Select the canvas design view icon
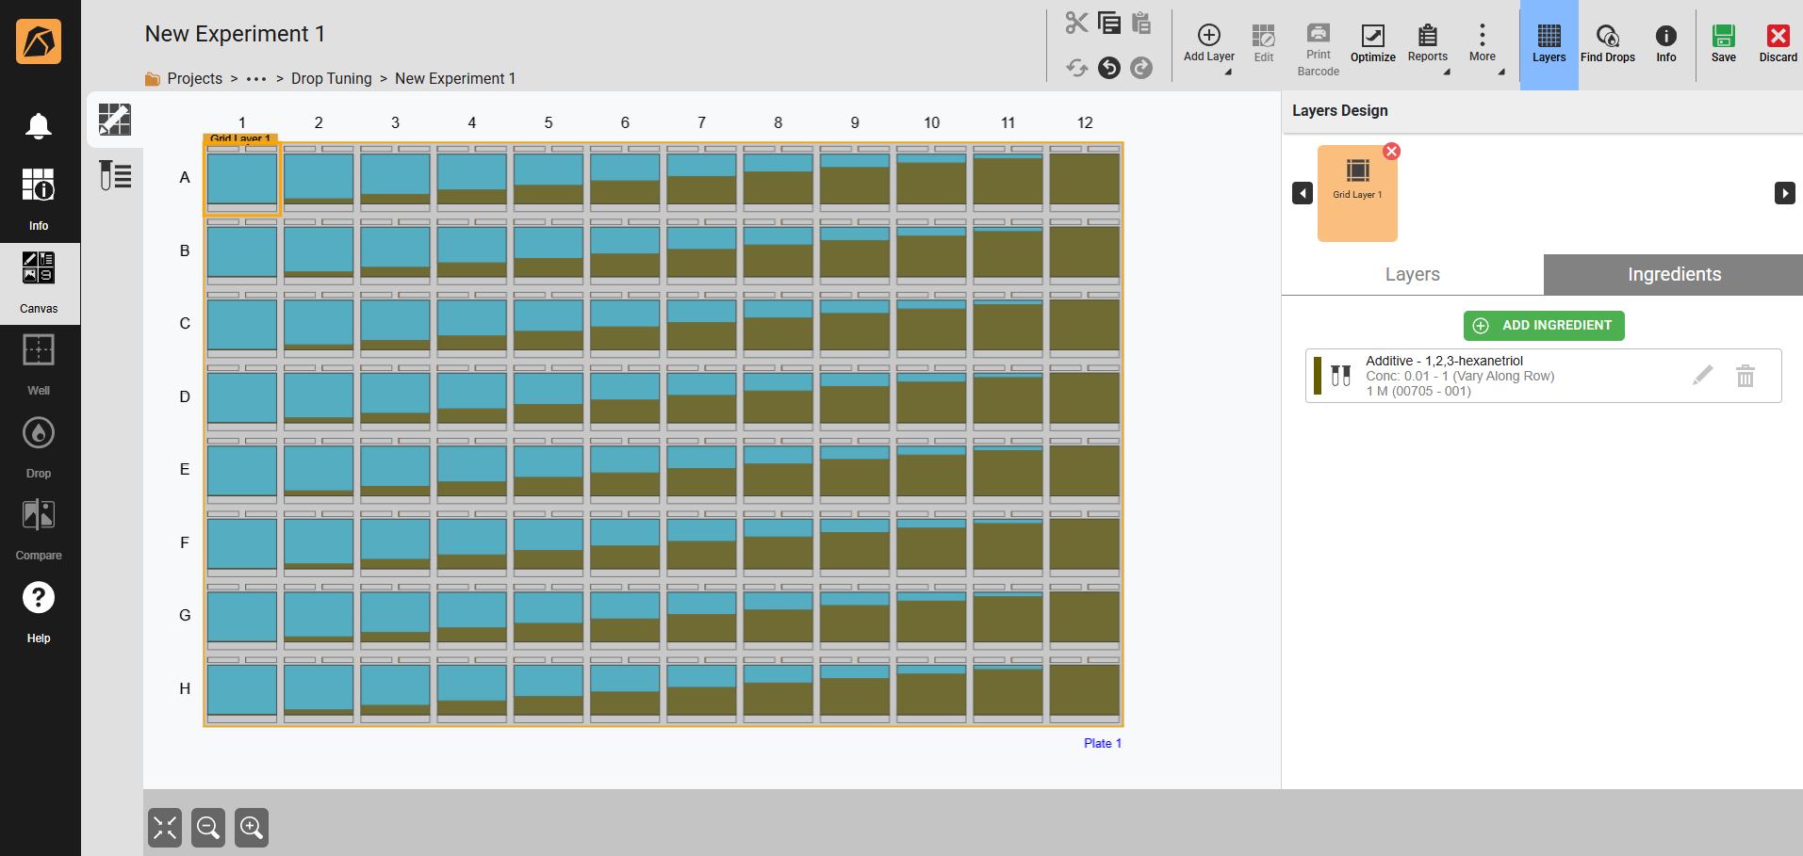This screenshot has height=856, width=1803. [115, 120]
